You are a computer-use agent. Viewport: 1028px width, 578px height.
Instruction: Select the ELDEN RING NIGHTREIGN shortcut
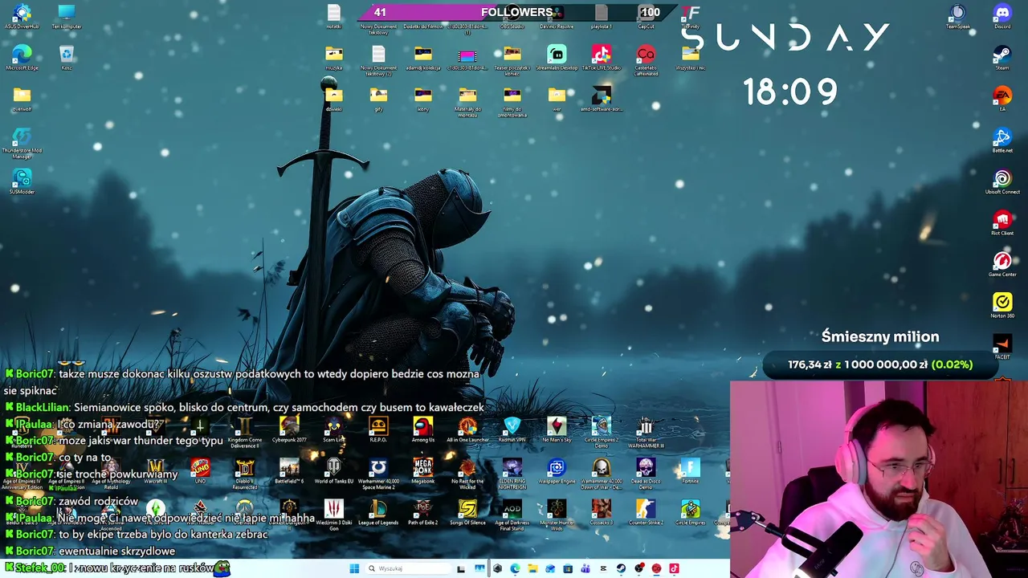click(512, 474)
